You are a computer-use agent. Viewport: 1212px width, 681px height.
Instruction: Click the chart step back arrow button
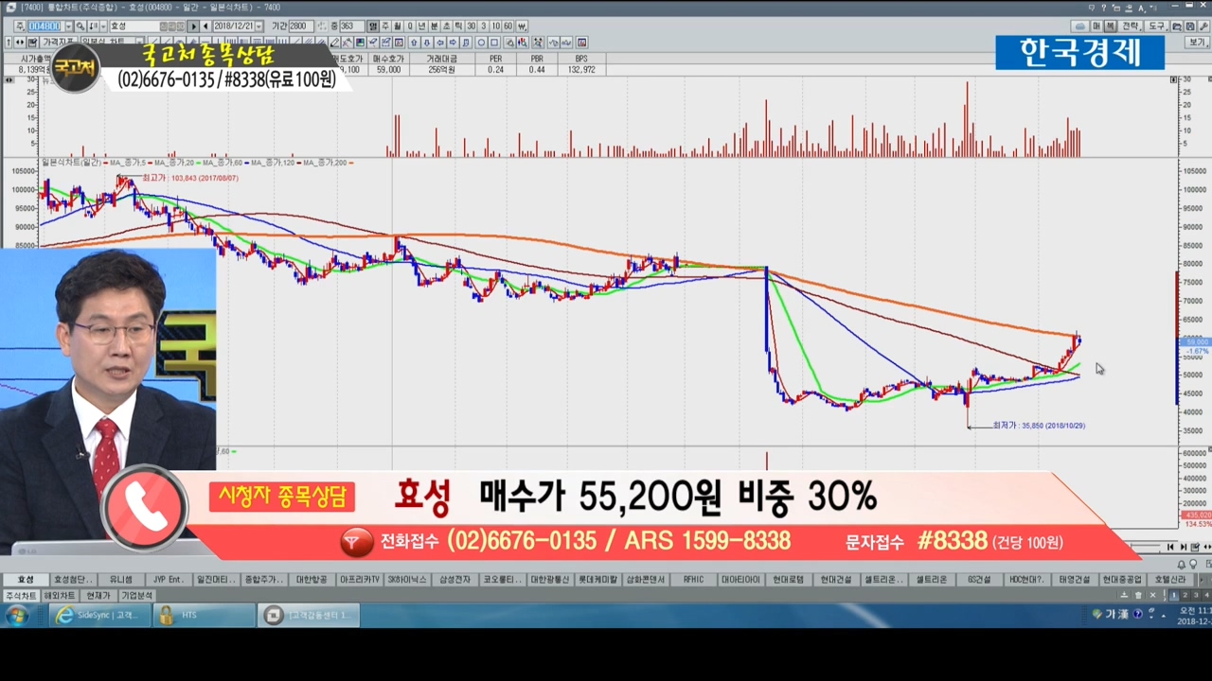click(x=205, y=26)
